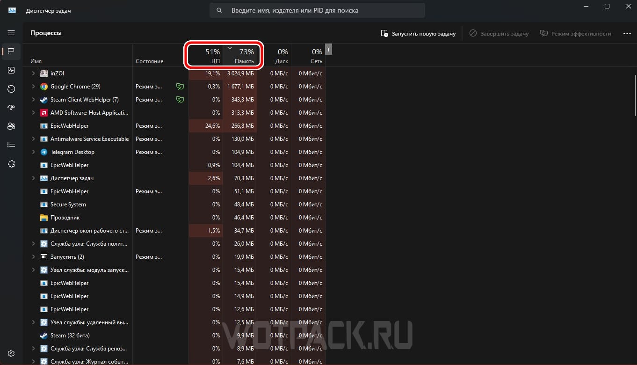Expand the Запустить (2) group
Screen dimensions: 637x365
tap(33, 257)
